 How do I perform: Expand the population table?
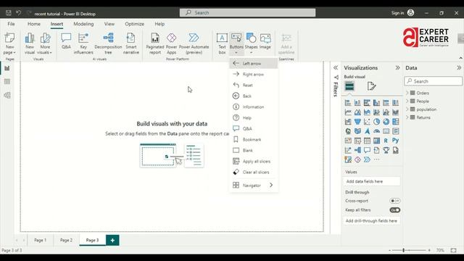click(x=407, y=109)
